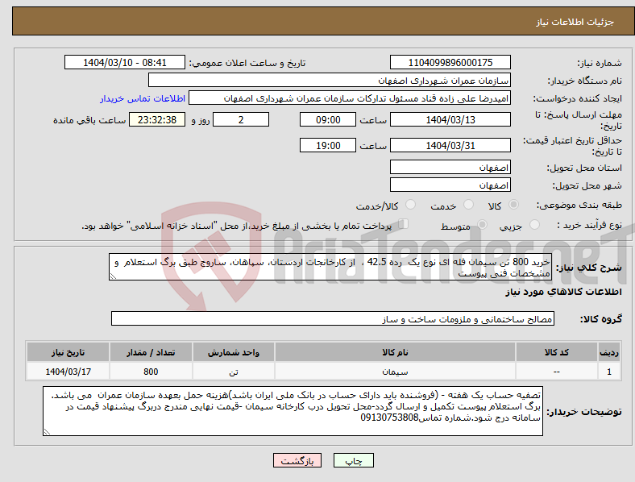635x482 pixels.
Task: Select the کالا radio button
Action: pyautogui.click(x=513, y=205)
